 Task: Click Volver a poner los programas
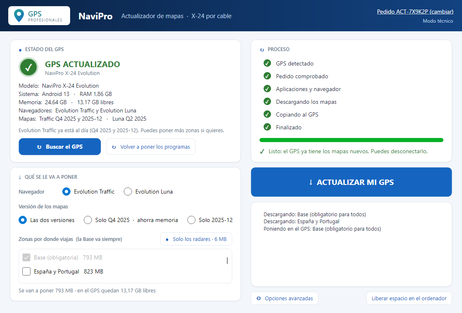(151, 147)
